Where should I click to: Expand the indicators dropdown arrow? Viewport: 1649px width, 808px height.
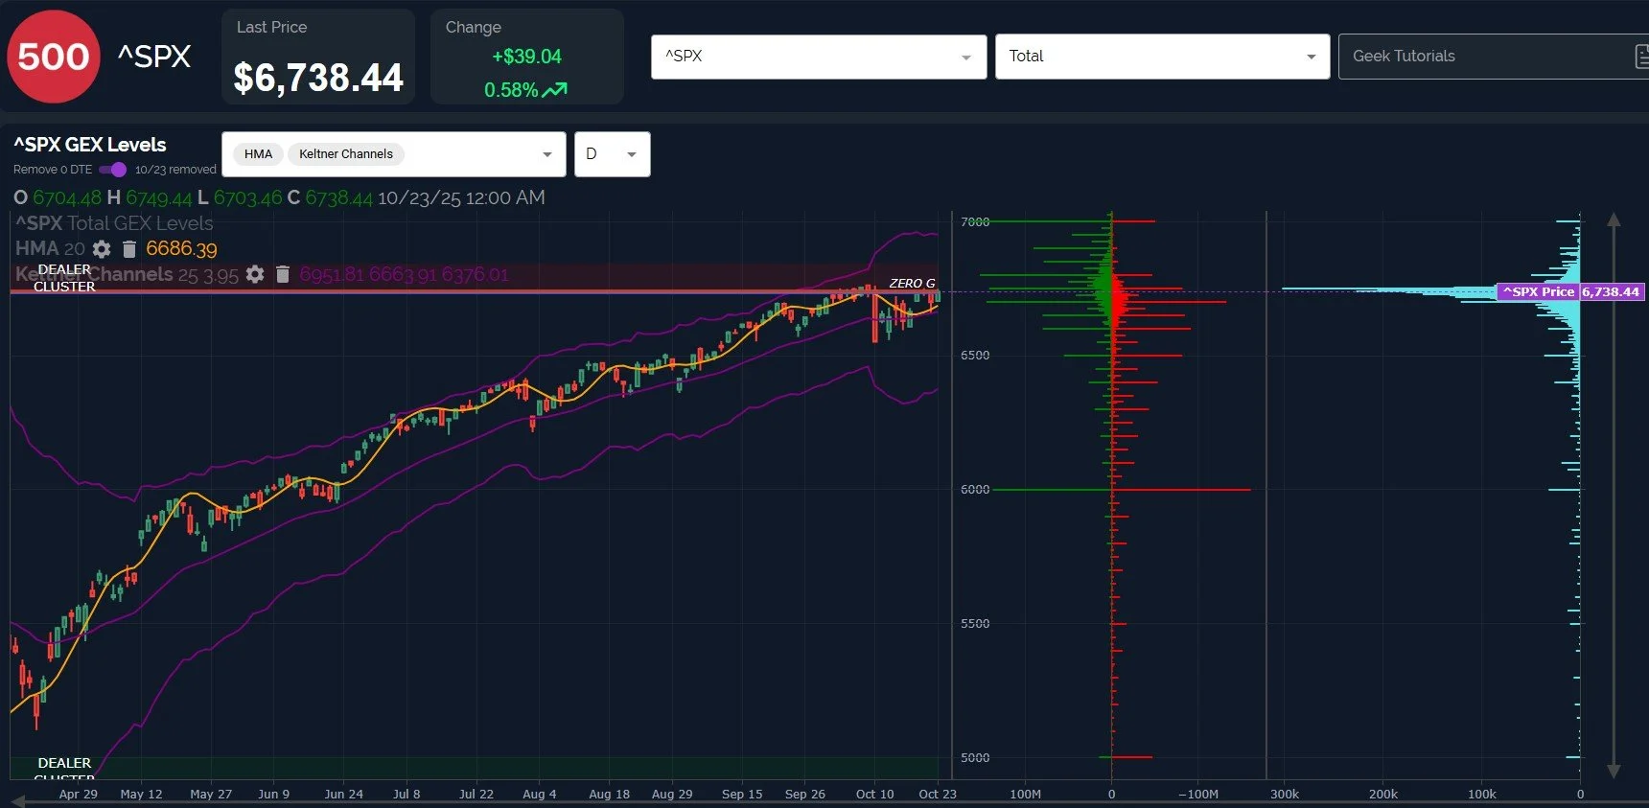click(547, 154)
